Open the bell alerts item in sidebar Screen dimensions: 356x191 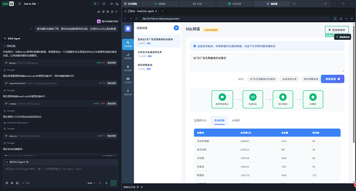[128, 68]
